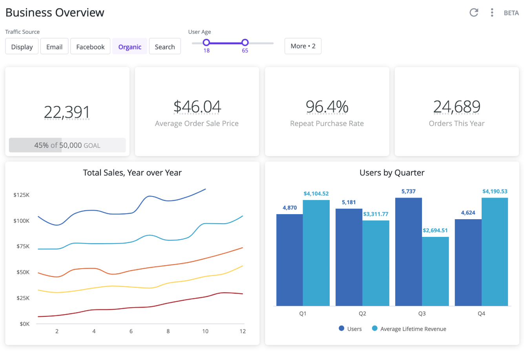Screen dimensions: 524x351
Task: Expand the More • 2 filters button
Action: pyautogui.click(x=303, y=46)
